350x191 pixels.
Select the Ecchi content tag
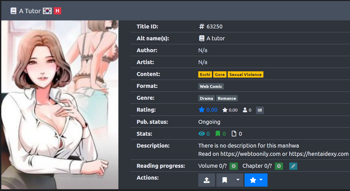coord(205,74)
